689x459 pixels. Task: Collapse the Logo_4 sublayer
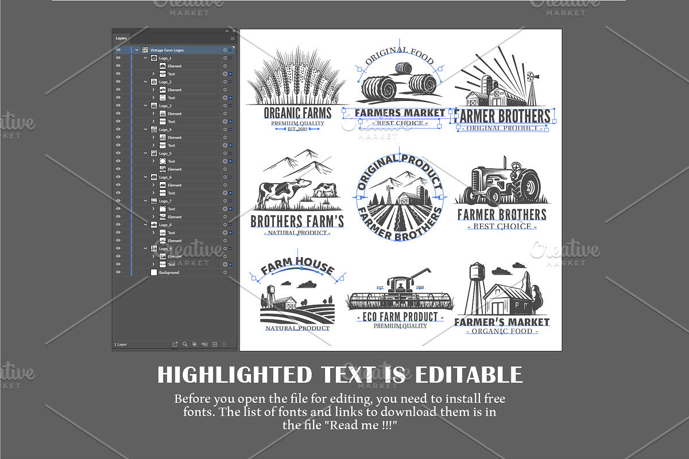pos(145,130)
